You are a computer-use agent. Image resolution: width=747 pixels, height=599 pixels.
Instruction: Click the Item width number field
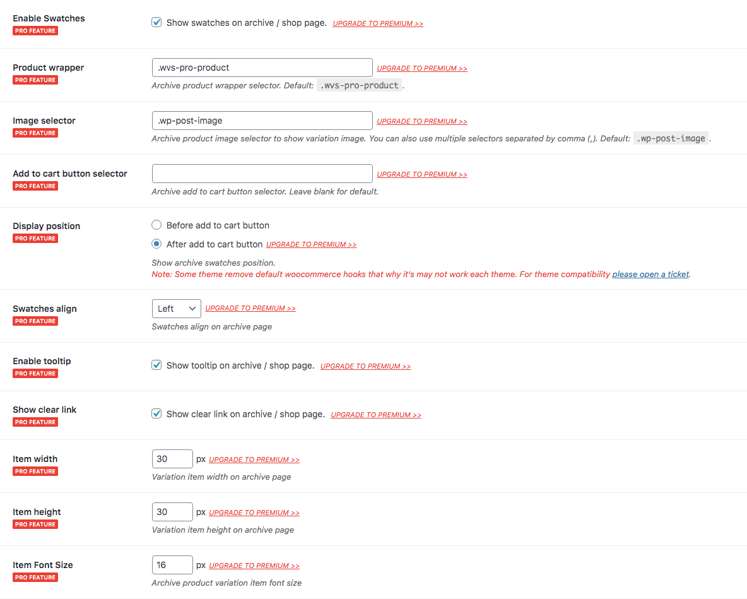coord(172,459)
